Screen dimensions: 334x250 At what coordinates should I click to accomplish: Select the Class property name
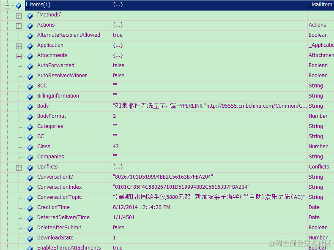[44, 147]
